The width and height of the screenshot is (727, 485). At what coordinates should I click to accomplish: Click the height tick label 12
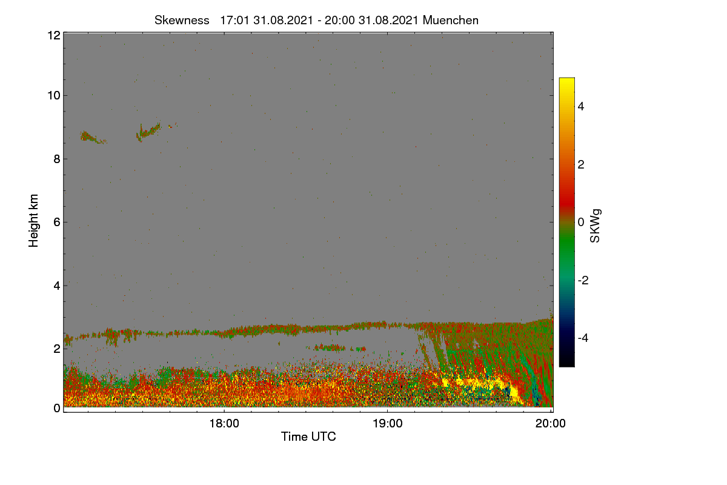[53, 35]
